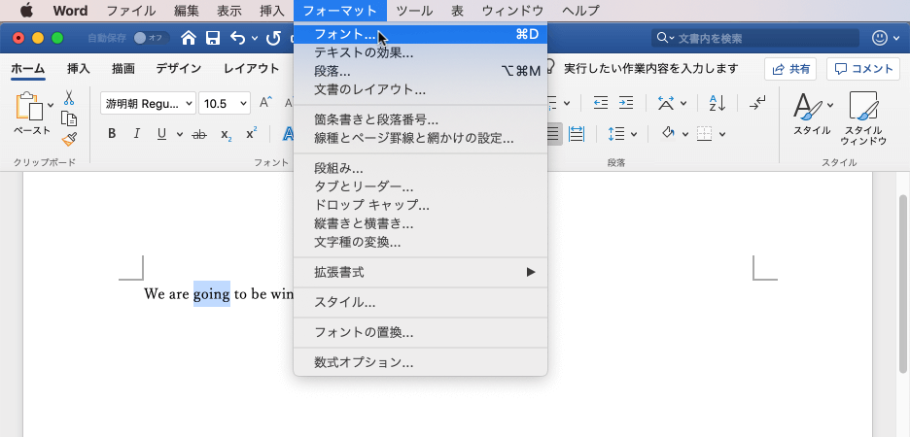This screenshot has width=910, height=437.
Task: Click the Cut scissors icon
Action: tap(69, 97)
